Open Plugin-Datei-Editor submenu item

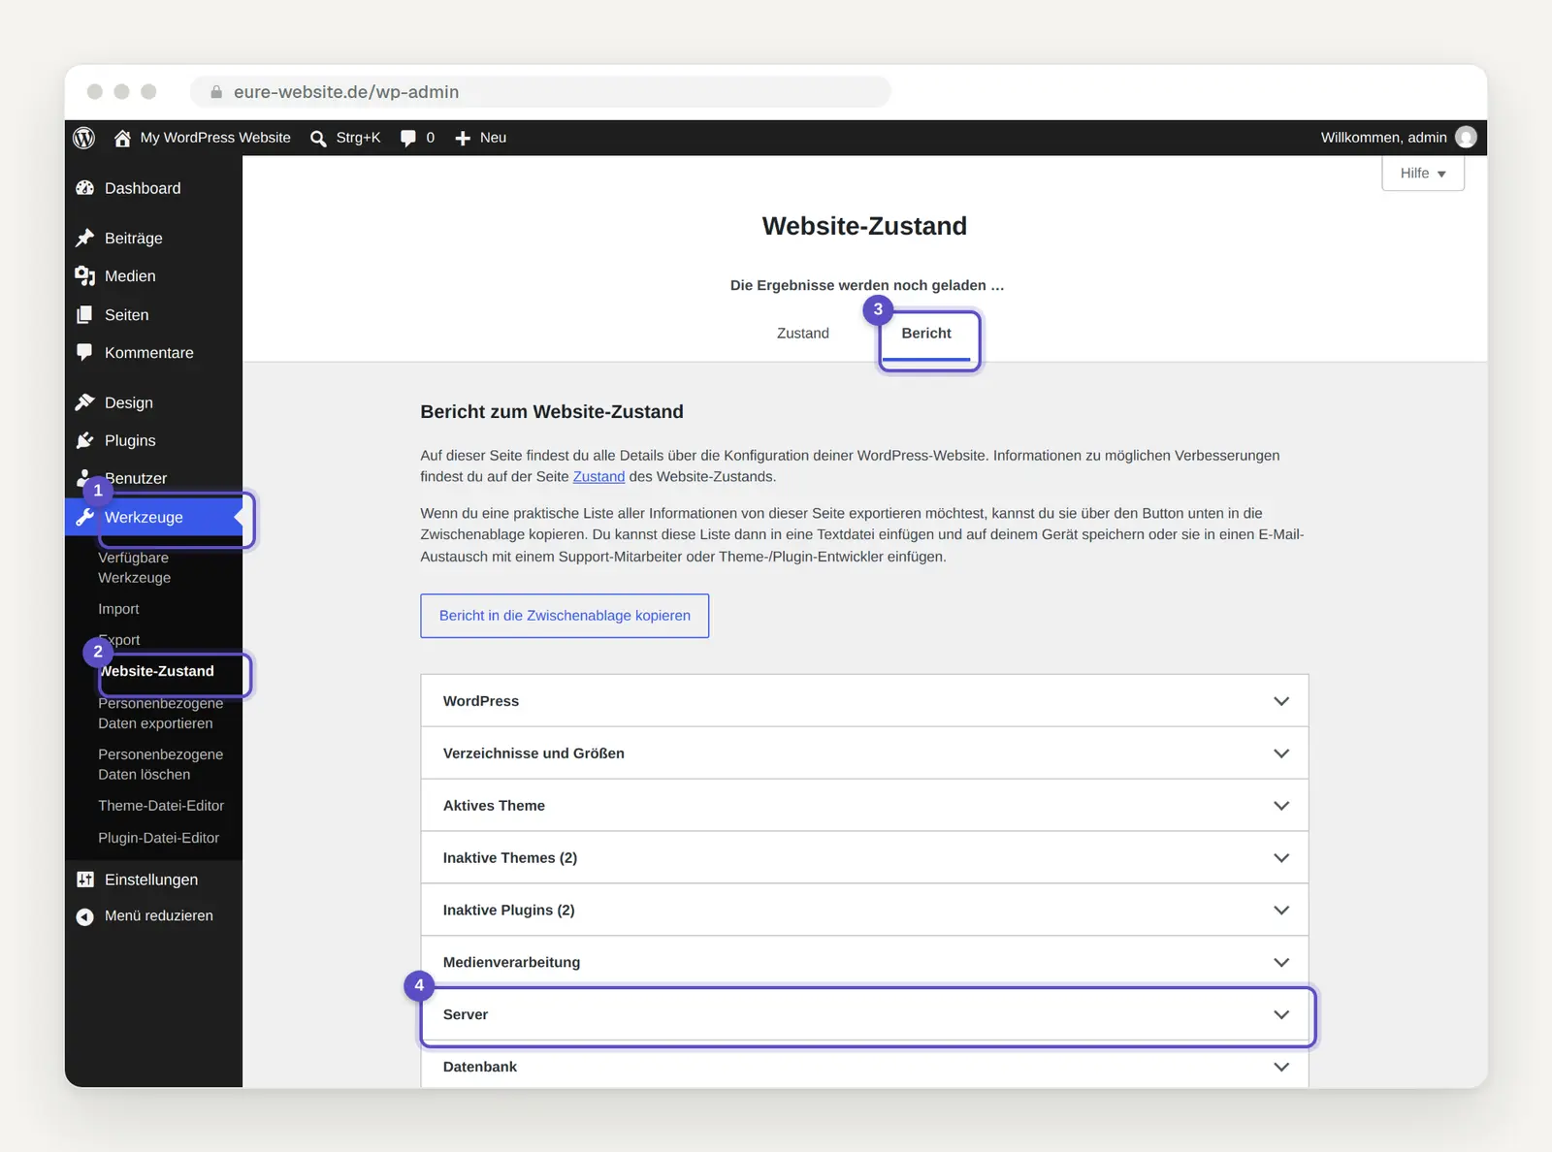click(158, 838)
